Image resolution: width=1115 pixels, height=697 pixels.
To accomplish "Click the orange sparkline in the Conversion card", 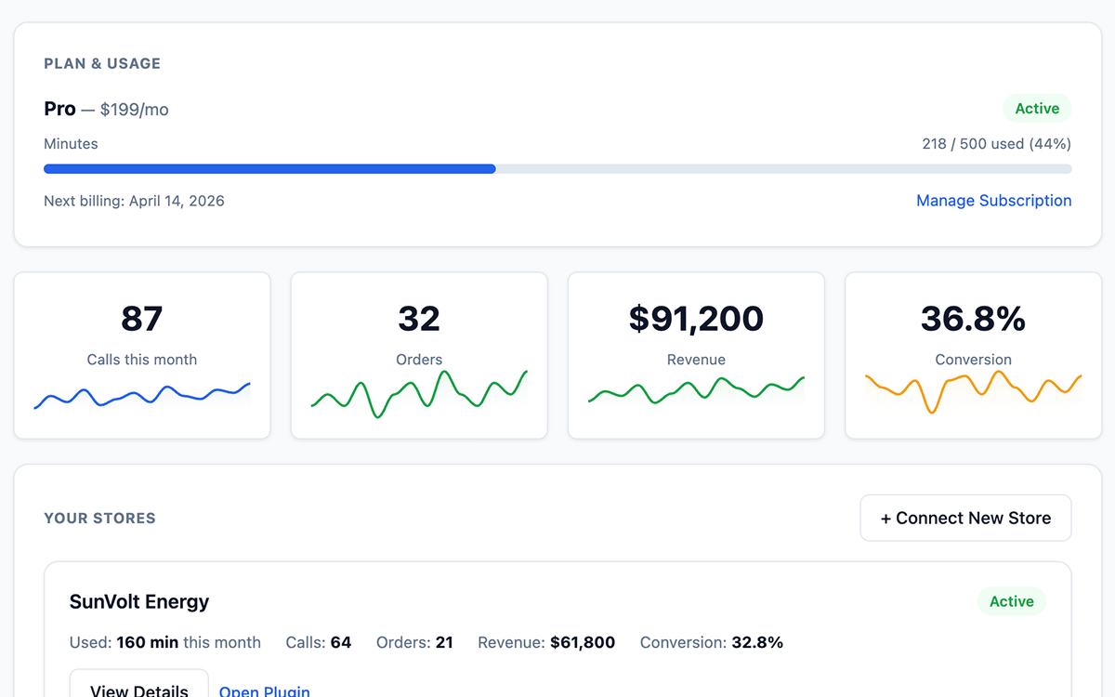I will [973, 394].
